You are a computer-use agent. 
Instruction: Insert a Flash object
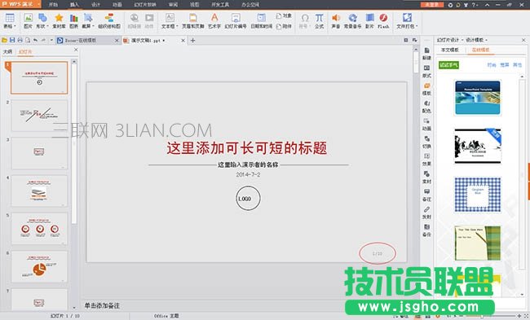(383, 18)
